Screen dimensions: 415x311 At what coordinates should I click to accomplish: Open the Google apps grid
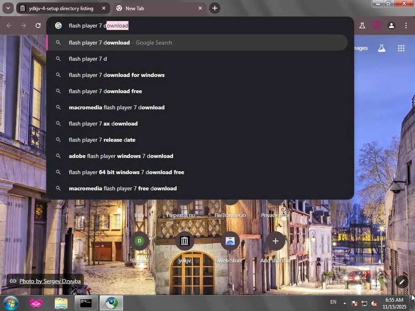[x=401, y=48]
